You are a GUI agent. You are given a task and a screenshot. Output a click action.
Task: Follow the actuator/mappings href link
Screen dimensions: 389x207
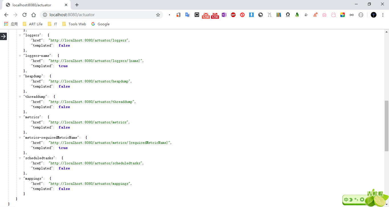89,184
